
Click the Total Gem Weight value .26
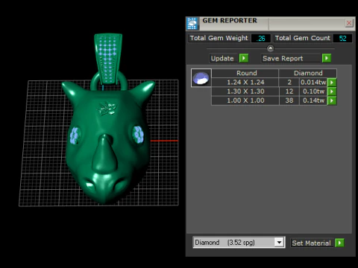coord(261,38)
